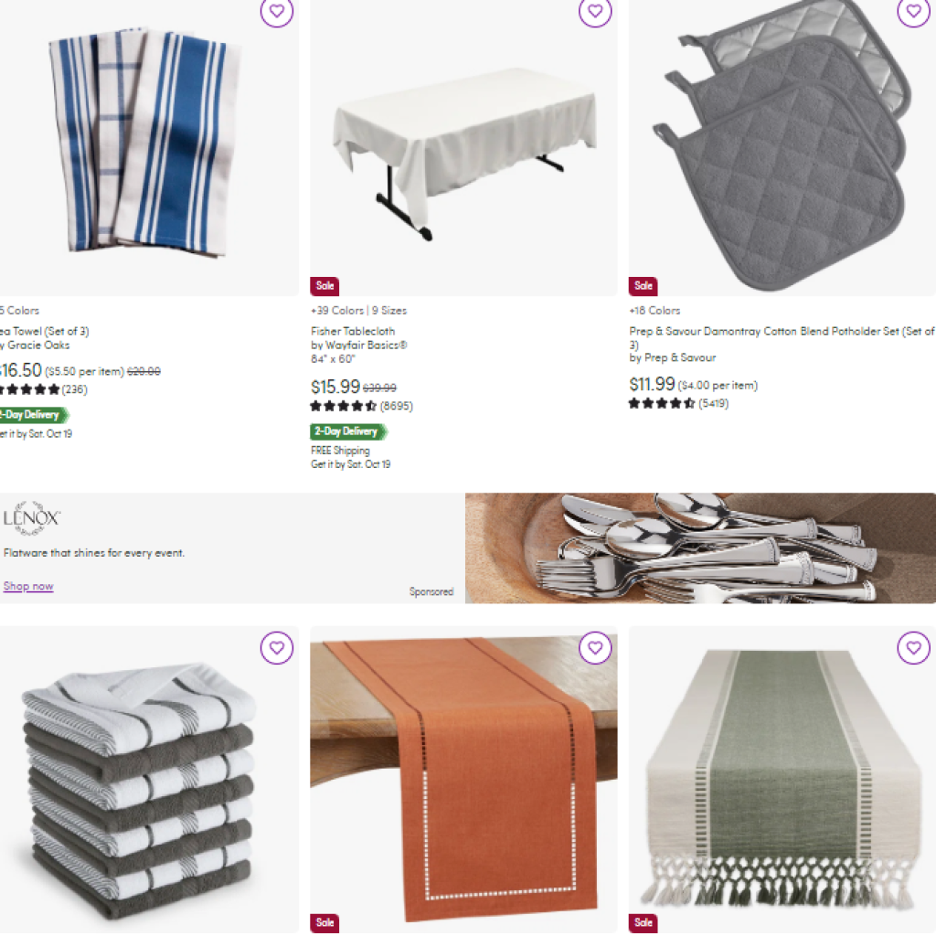Open Prep & Savour Damontray Potholder Set title
Viewport: 936px width, 936px height.
point(782,337)
